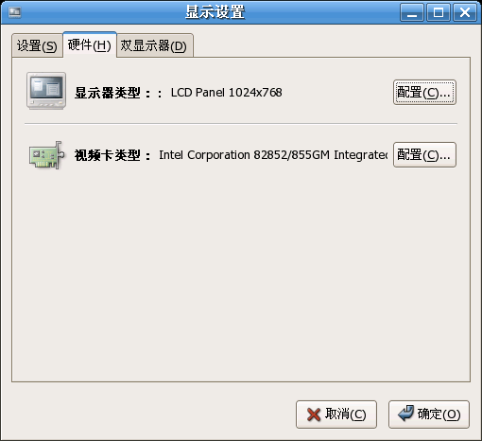Viewport: 482px width, 441px height.
Task: Click the video card icon beside 视频卡类型
Action: coord(46,155)
